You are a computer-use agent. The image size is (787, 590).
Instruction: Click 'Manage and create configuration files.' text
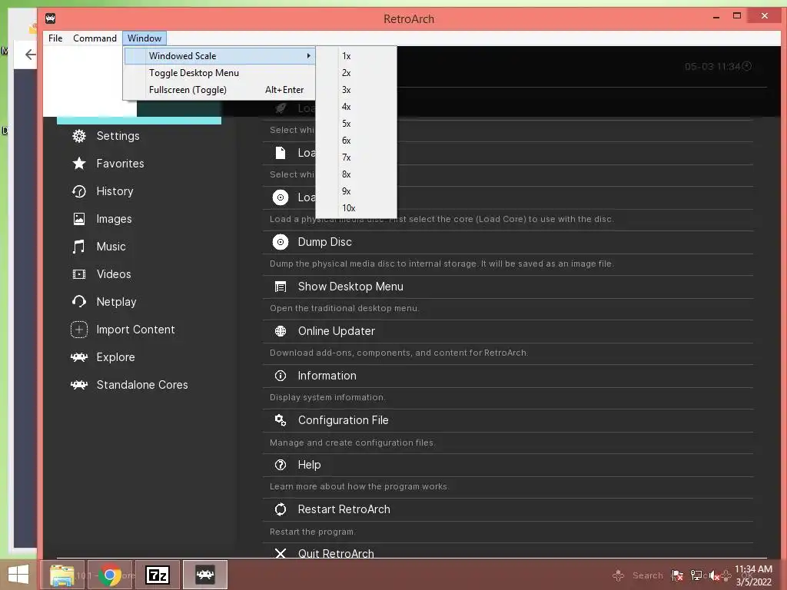tap(352, 443)
